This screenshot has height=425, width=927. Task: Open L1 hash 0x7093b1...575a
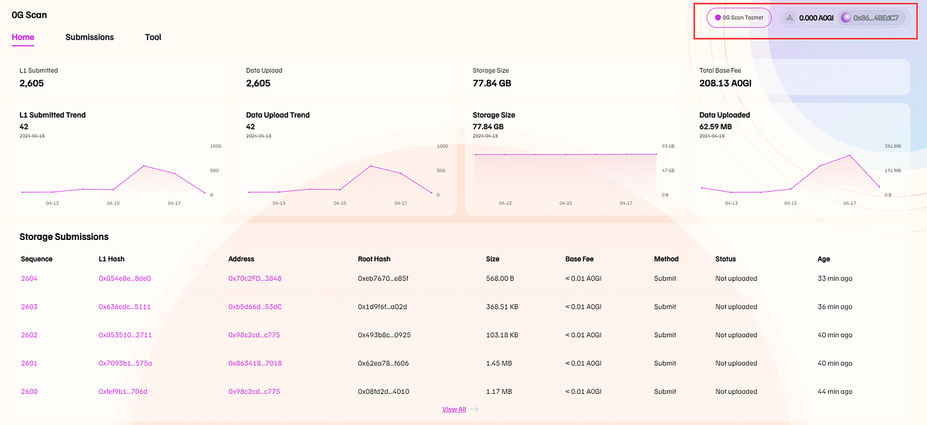click(125, 364)
